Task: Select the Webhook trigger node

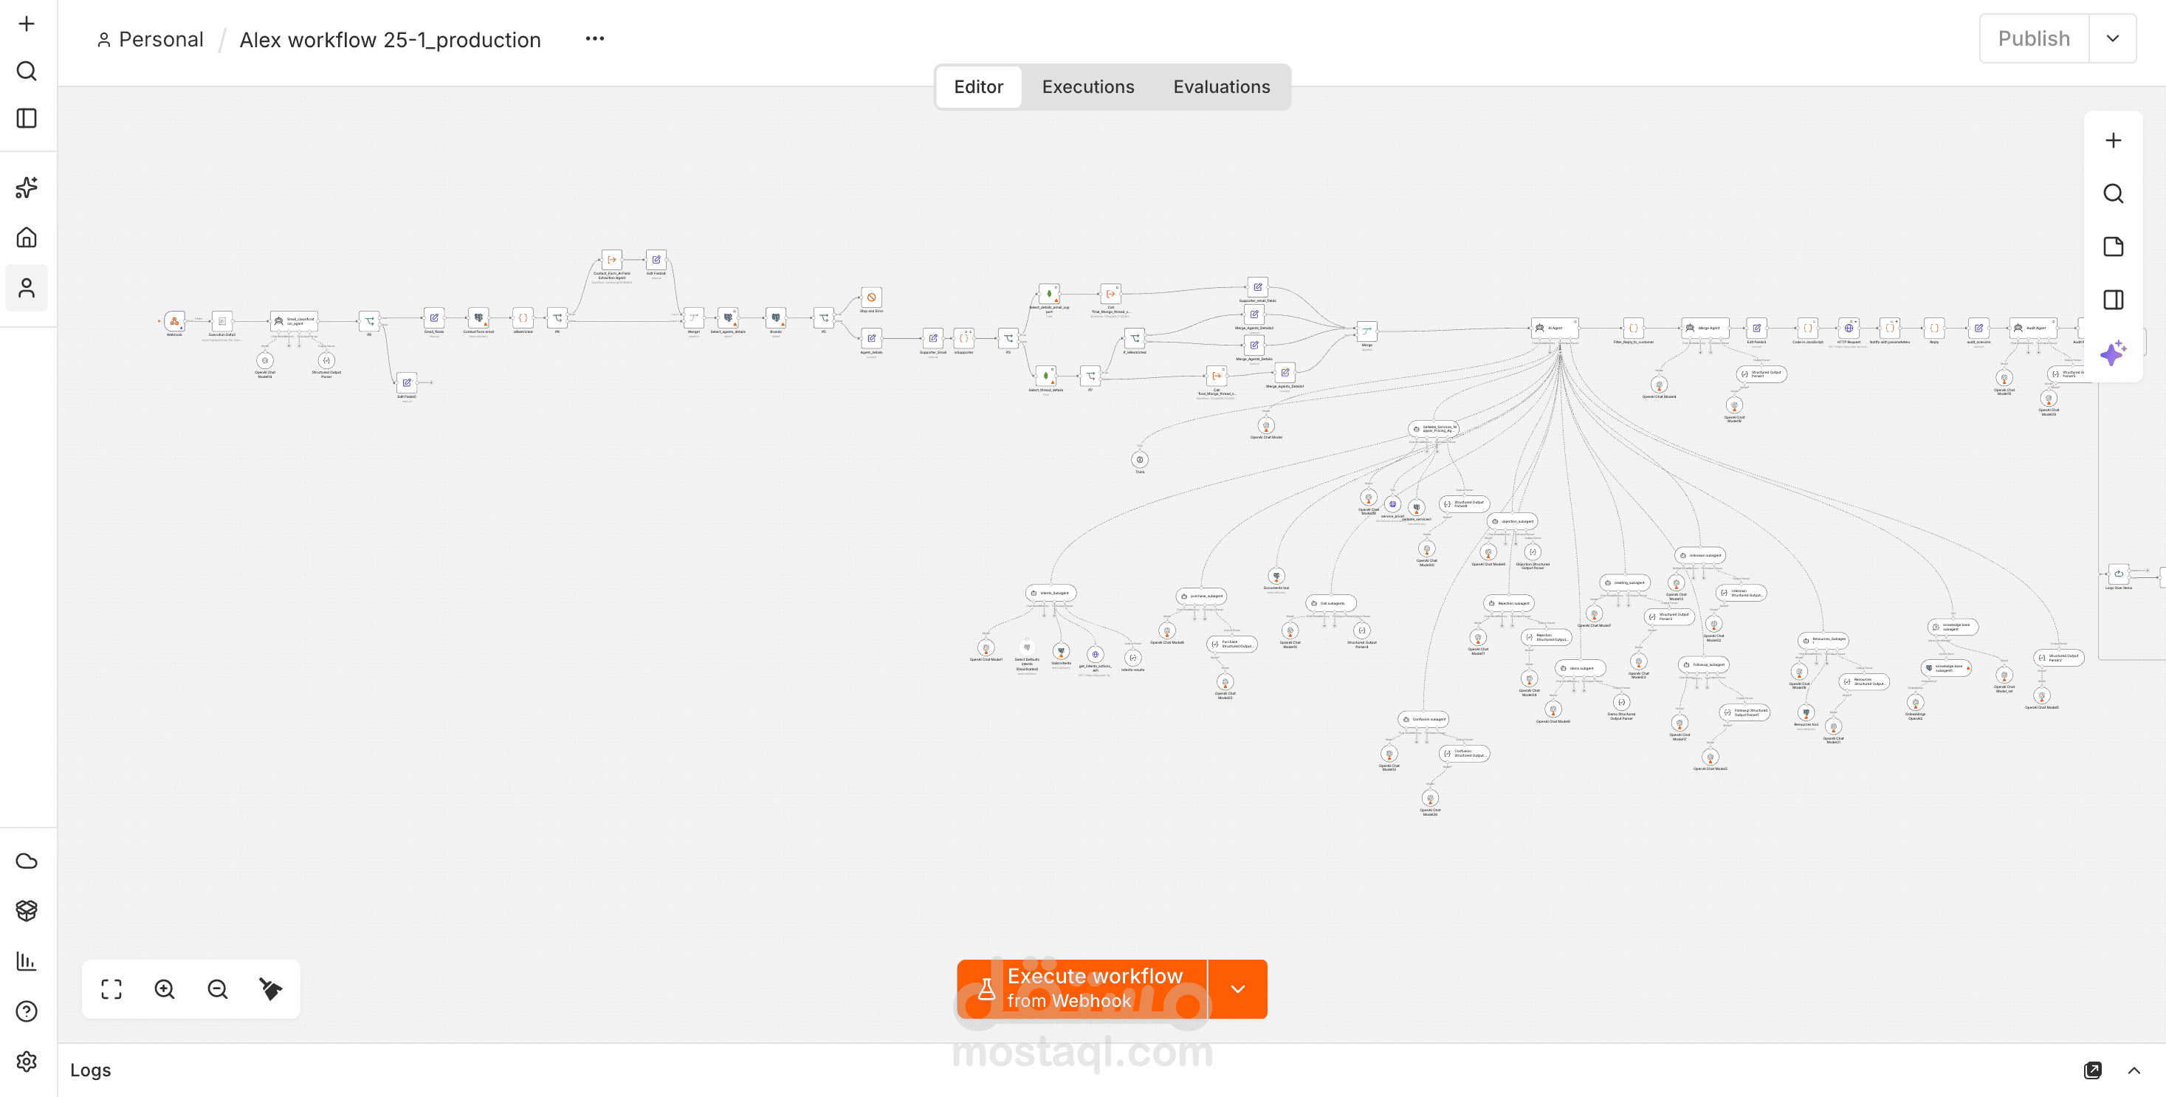Action: pos(174,321)
